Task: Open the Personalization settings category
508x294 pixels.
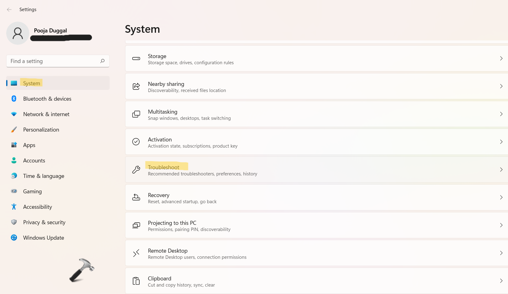Action: 41,130
